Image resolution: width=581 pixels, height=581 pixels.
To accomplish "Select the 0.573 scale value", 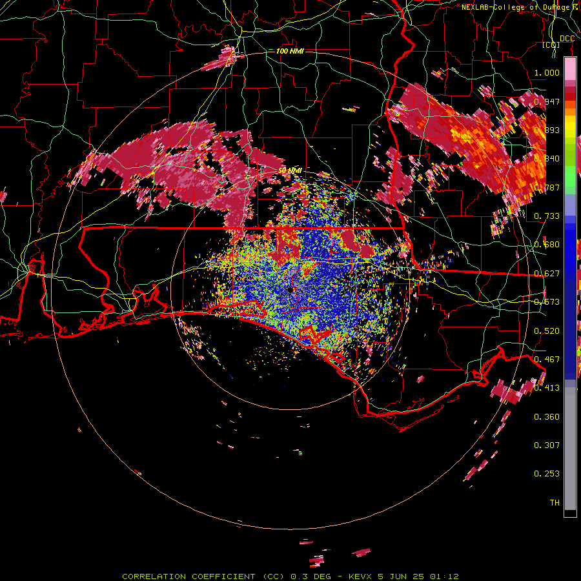I will click(x=547, y=301).
